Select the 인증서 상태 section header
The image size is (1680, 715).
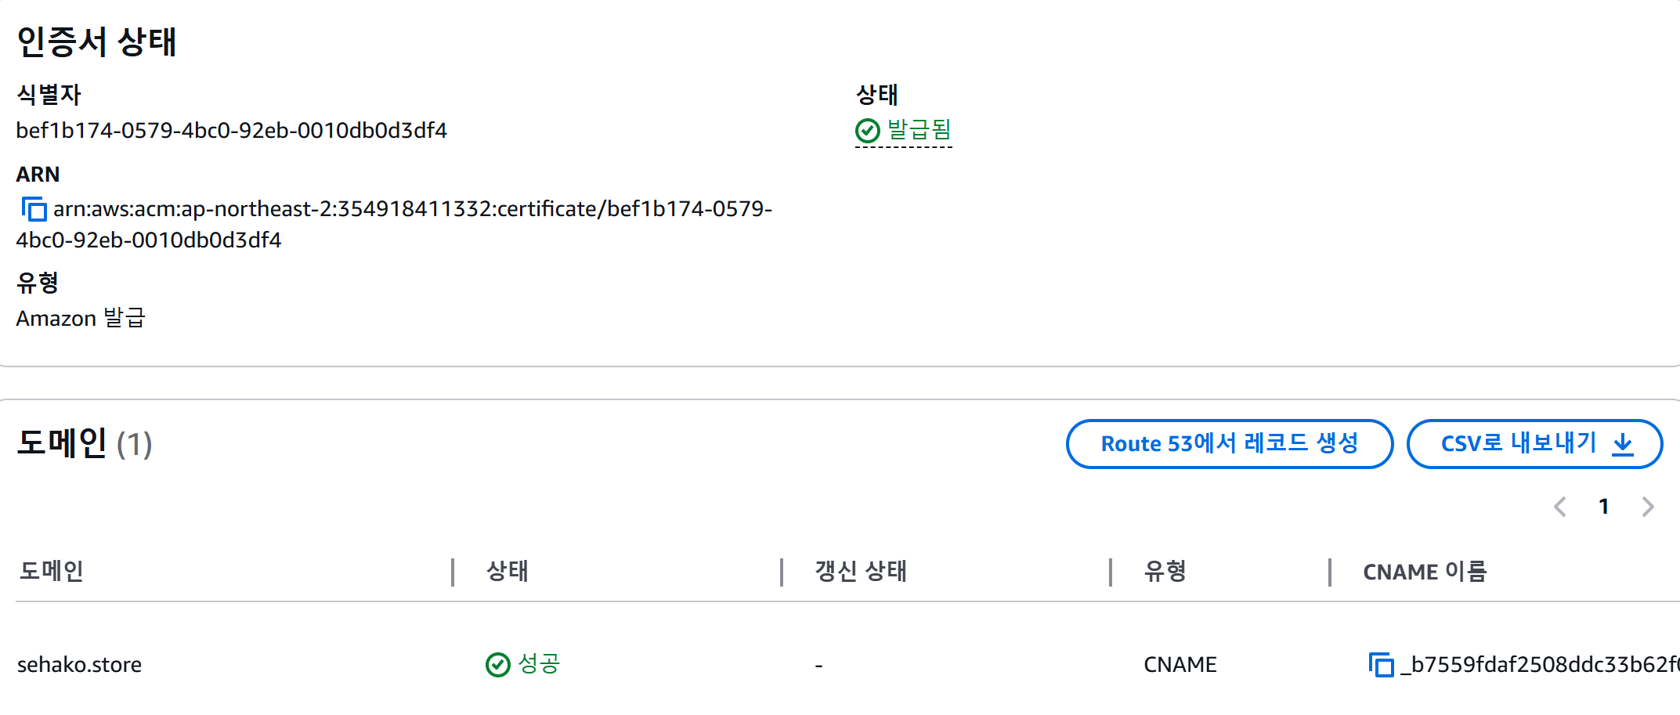pyautogui.click(x=98, y=42)
